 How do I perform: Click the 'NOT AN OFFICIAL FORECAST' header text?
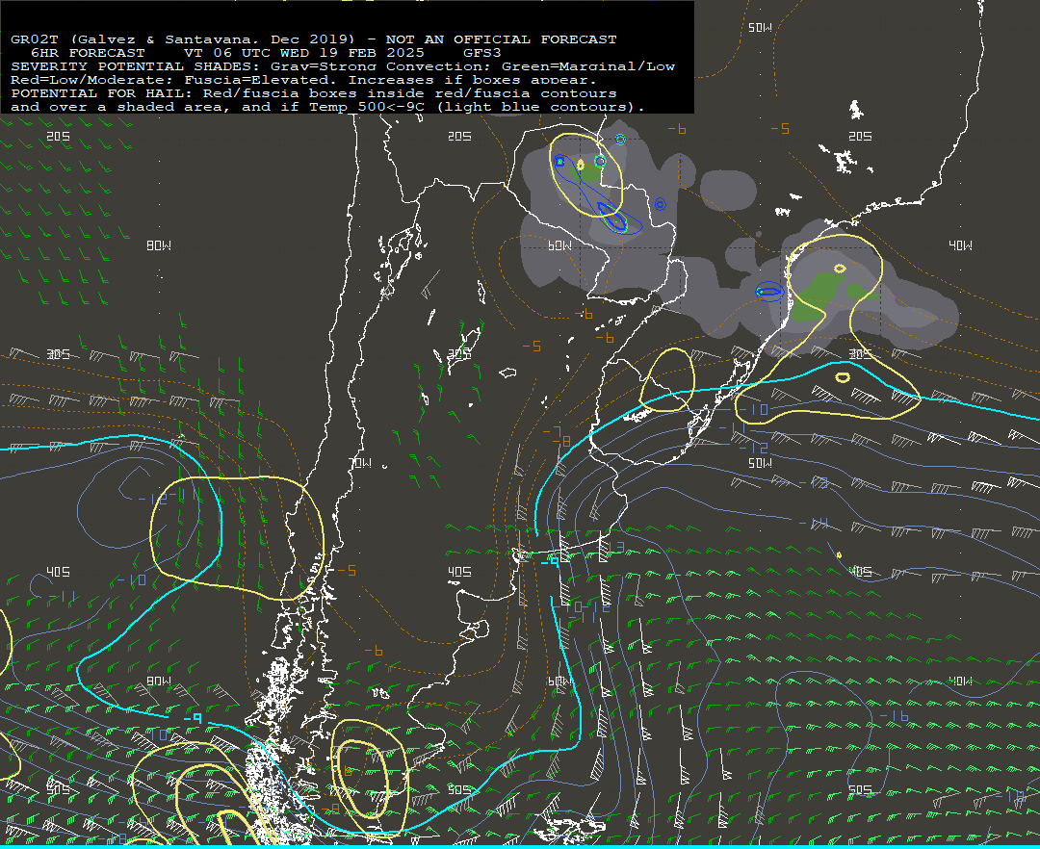coord(502,39)
